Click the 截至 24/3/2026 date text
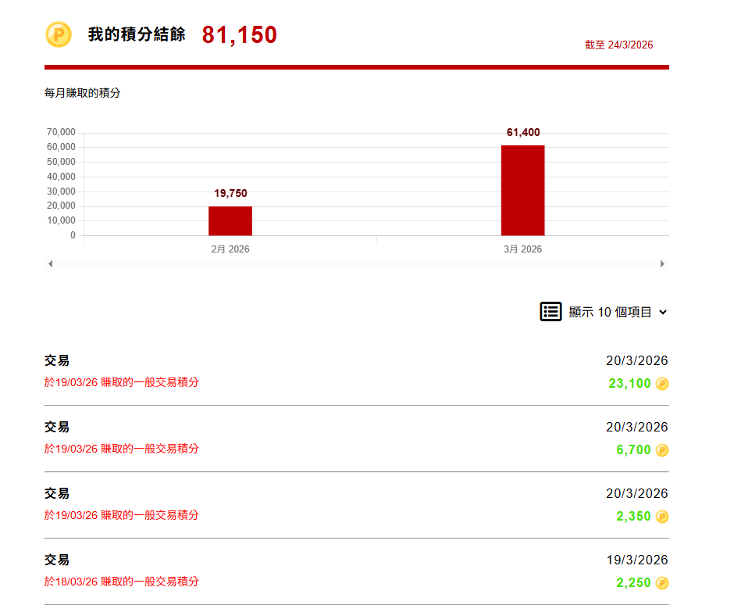 click(619, 45)
